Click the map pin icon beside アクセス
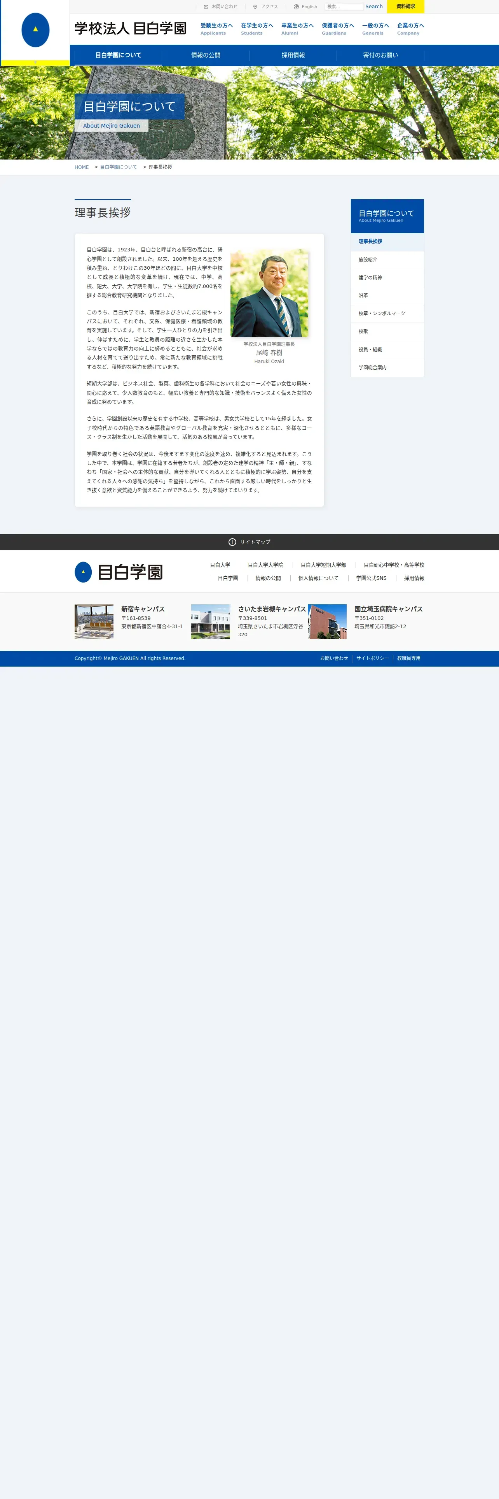Image resolution: width=499 pixels, height=1499 pixels. pos(255,7)
